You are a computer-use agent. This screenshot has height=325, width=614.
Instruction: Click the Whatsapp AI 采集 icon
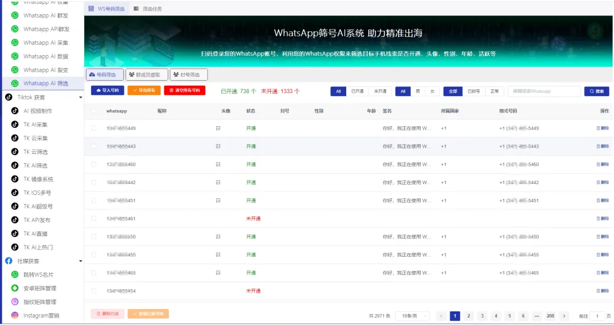15,42
